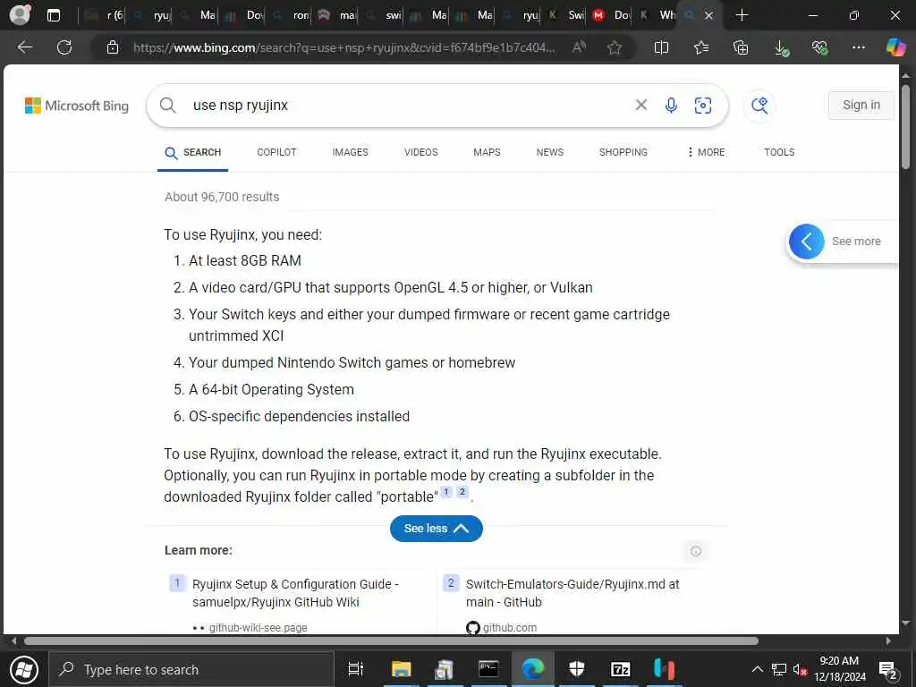
Task: Launch the Copilot sidebar icon
Action: point(895,47)
